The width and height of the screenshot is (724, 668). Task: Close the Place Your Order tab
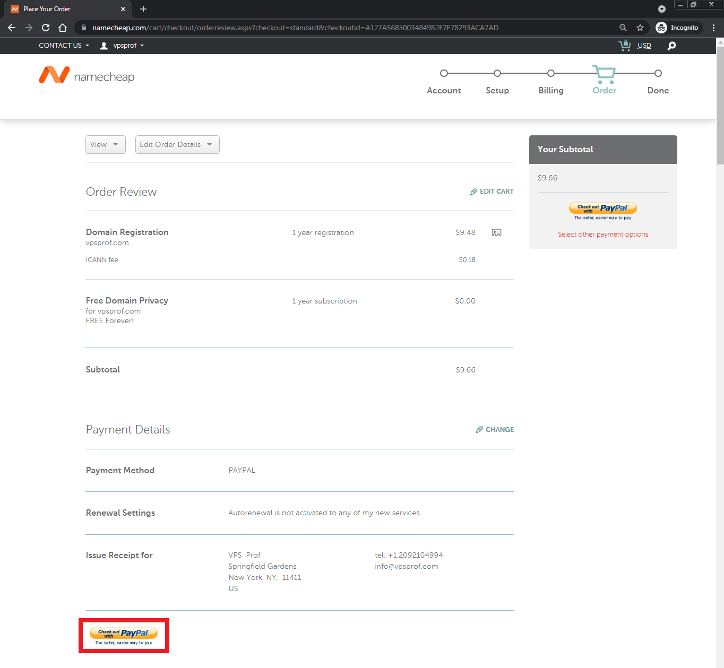coord(123,9)
